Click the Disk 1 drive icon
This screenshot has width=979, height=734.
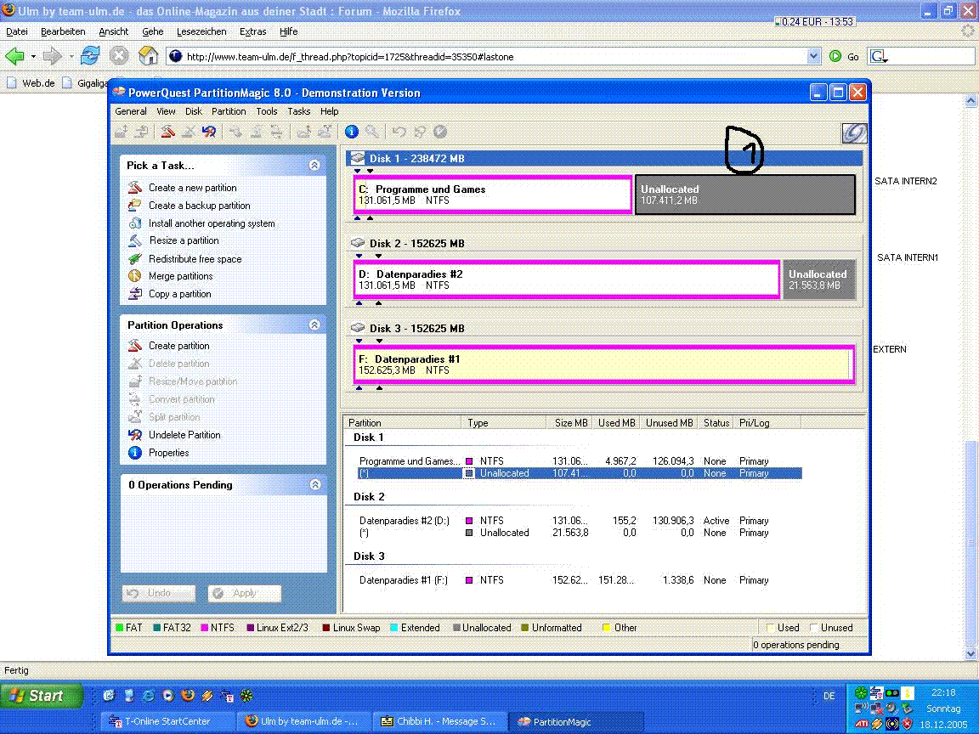pos(358,158)
